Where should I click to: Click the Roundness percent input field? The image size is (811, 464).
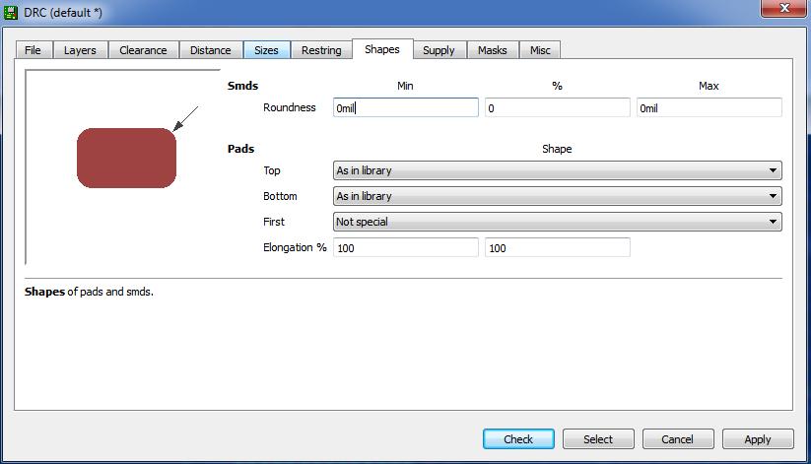557,107
